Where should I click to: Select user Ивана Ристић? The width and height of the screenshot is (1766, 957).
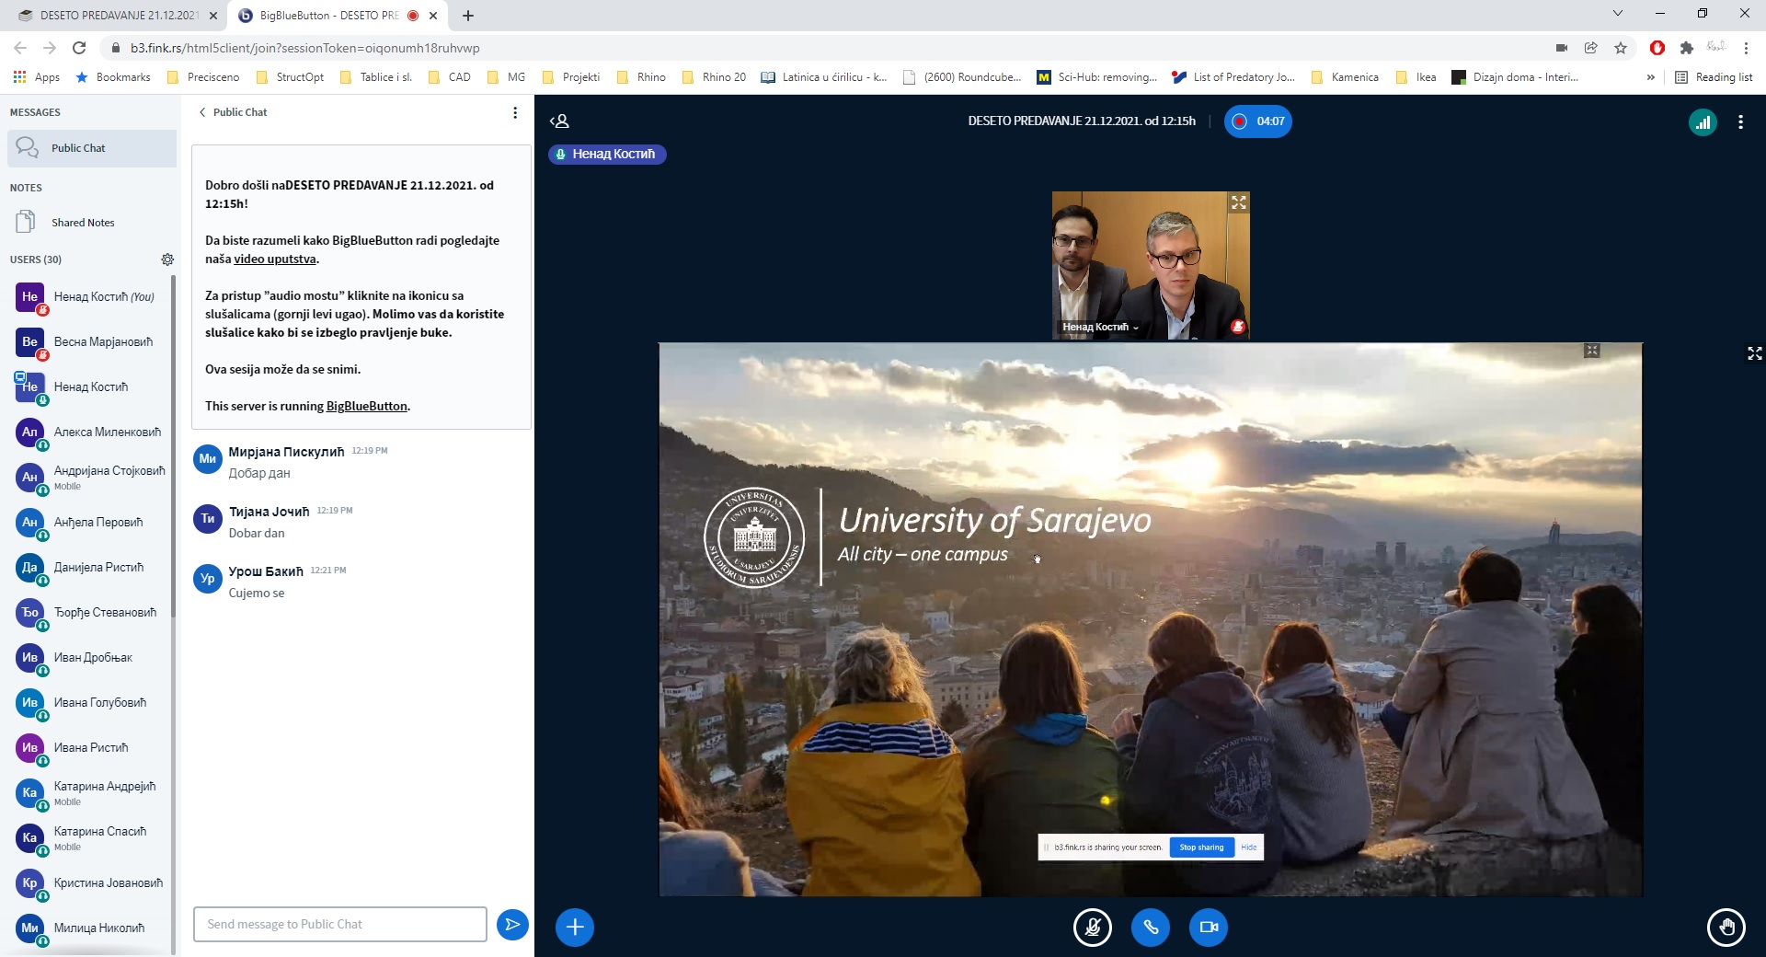(90, 747)
